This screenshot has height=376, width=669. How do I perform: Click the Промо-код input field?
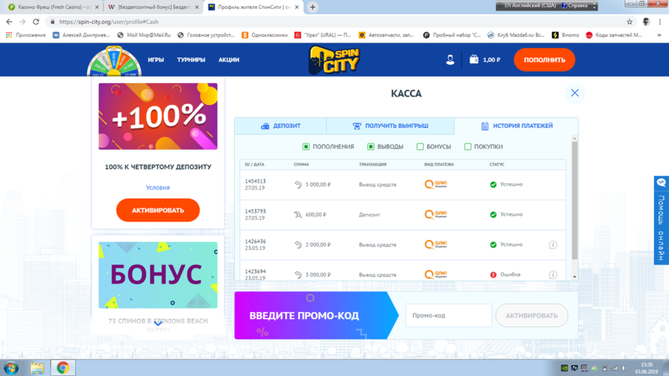coord(448,315)
